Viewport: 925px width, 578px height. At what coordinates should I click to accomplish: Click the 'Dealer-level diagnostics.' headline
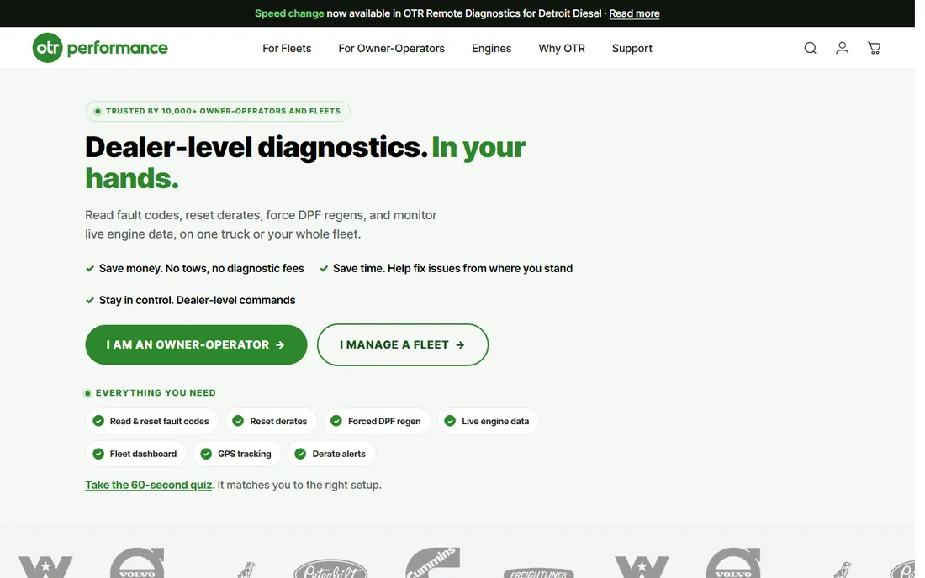(256, 147)
